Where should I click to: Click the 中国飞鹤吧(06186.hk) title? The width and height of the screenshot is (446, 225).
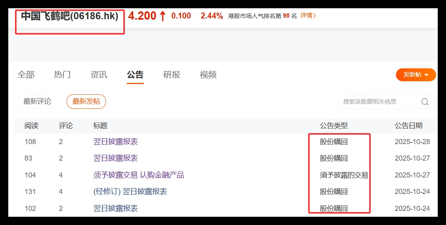(70, 16)
